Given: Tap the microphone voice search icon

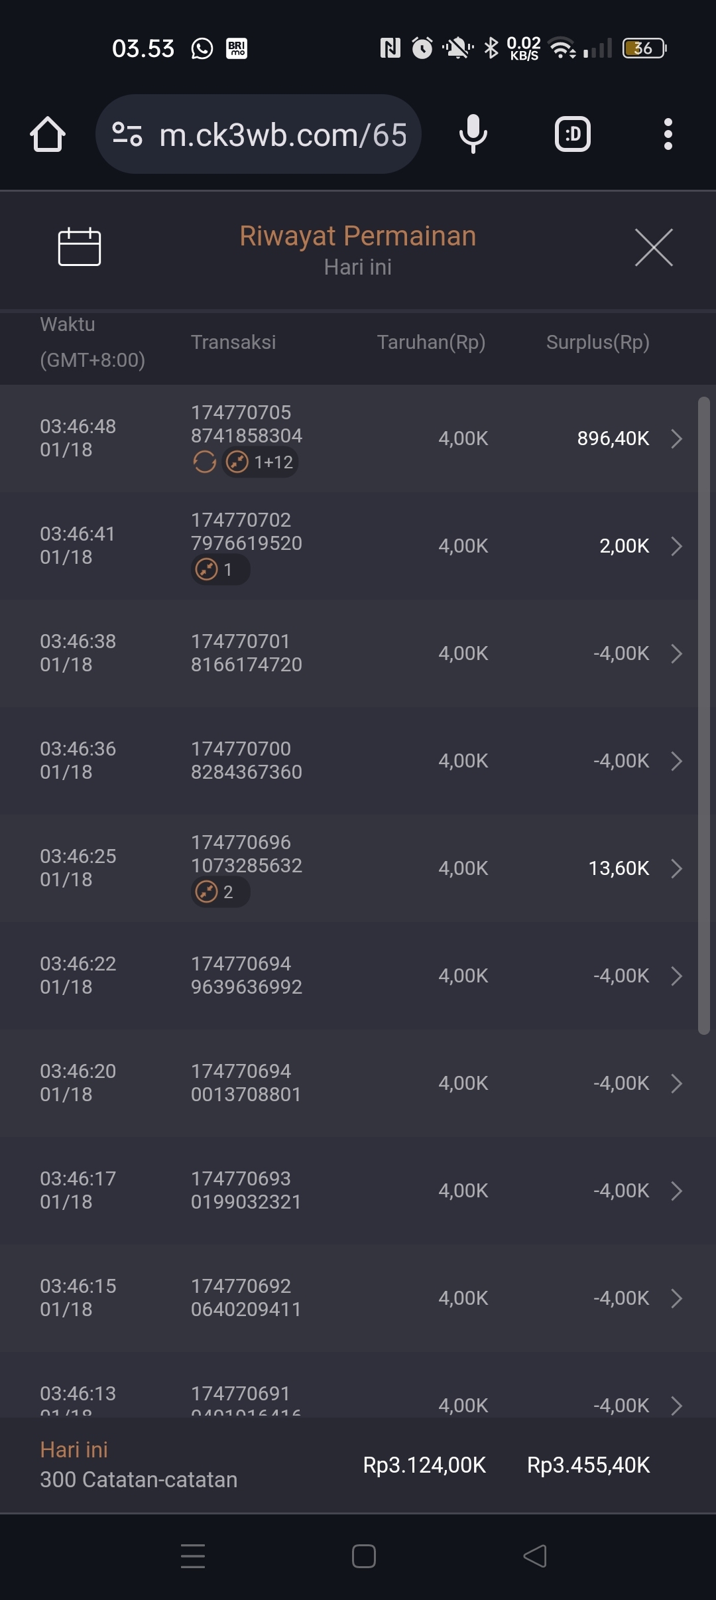Looking at the screenshot, I should pos(473,134).
